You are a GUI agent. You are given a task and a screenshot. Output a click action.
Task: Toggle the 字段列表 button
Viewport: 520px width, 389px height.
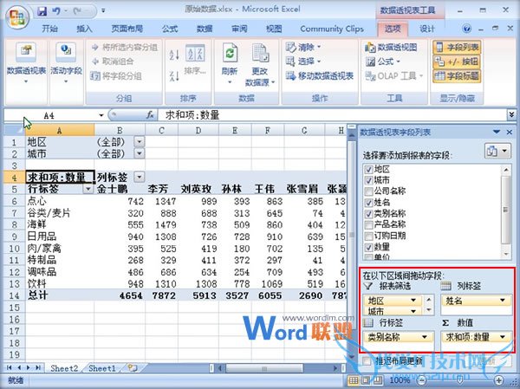(457, 48)
